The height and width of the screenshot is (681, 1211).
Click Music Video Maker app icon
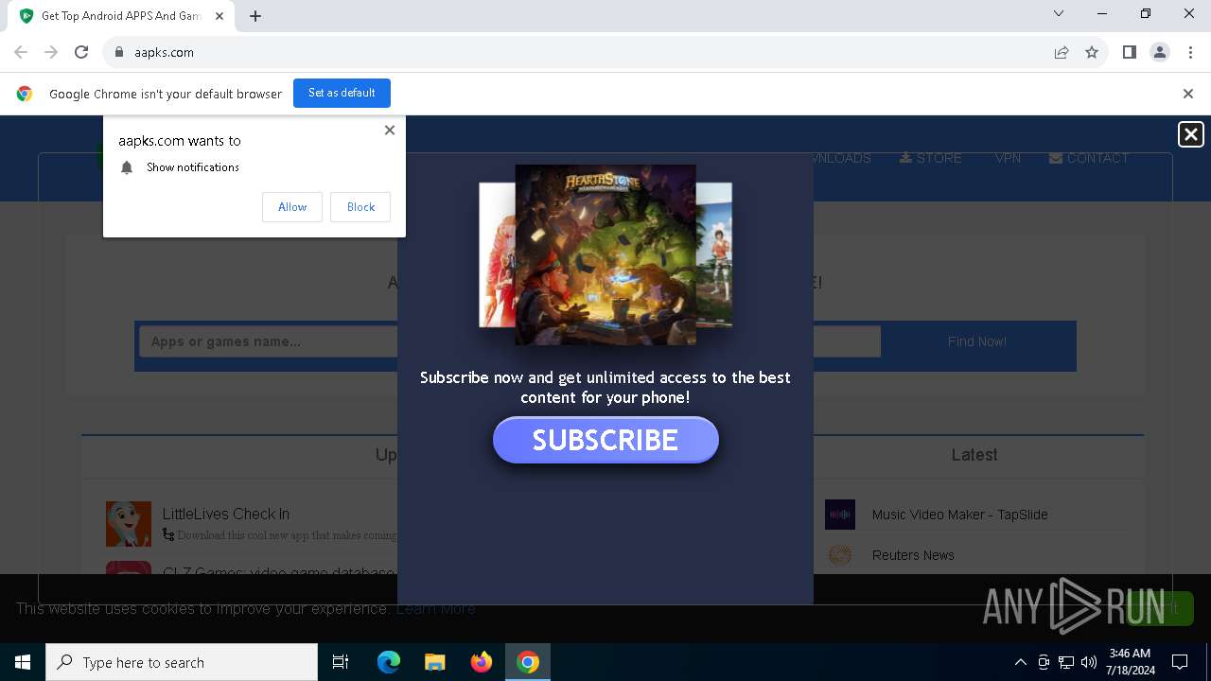[x=840, y=515]
